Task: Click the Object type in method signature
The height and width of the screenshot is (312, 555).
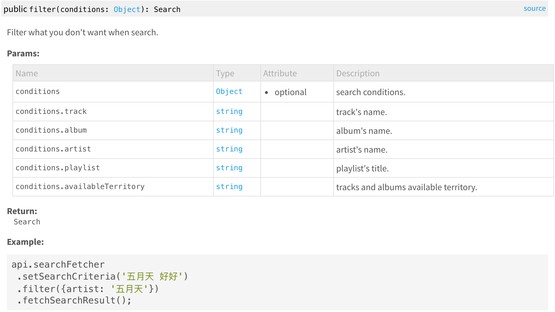Action: [x=127, y=9]
